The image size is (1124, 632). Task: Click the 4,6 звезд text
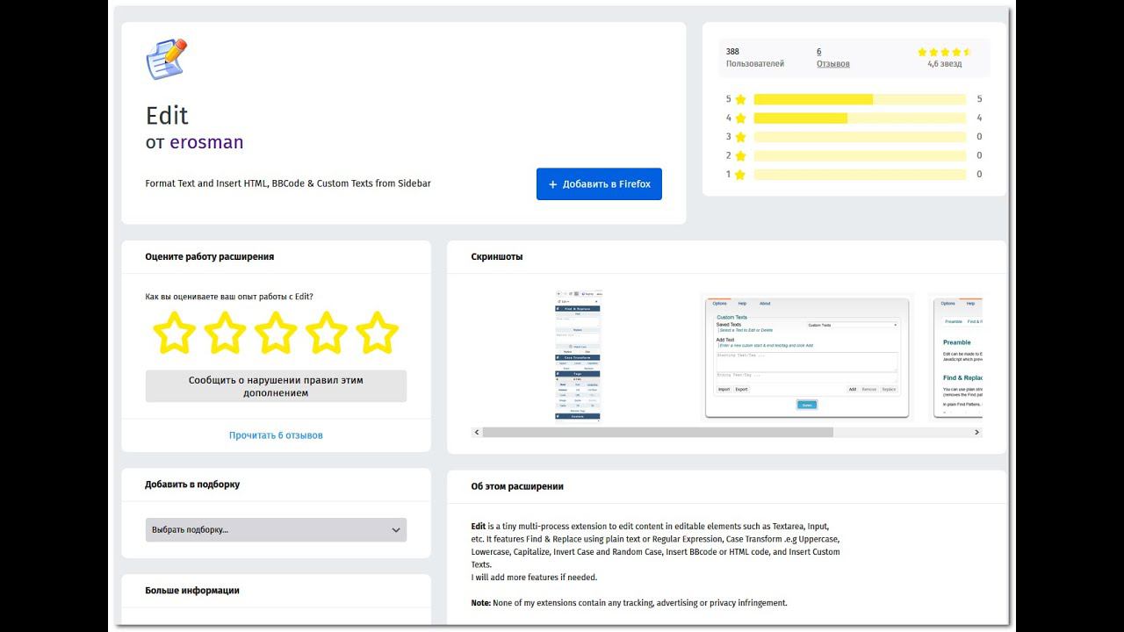[945, 64]
